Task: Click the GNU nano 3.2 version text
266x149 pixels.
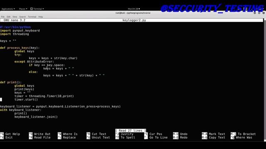Action: click(x=15, y=20)
